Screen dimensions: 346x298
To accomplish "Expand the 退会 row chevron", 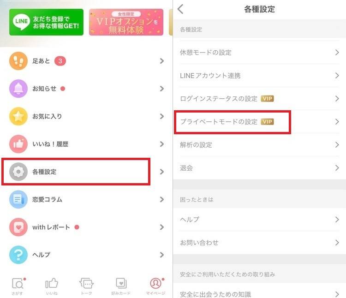I will point(337,168).
